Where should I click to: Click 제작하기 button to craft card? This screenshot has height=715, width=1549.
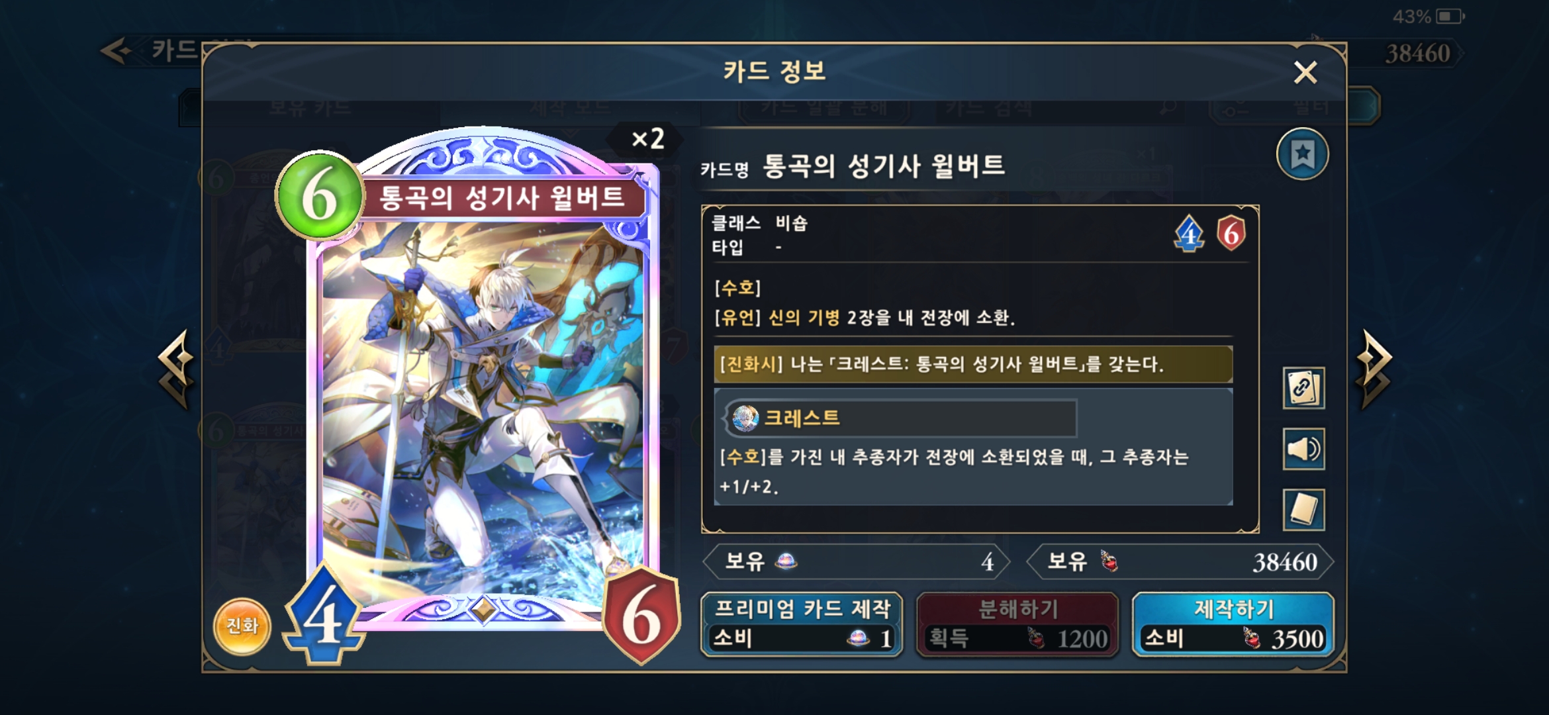pyautogui.click(x=1233, y=624)
